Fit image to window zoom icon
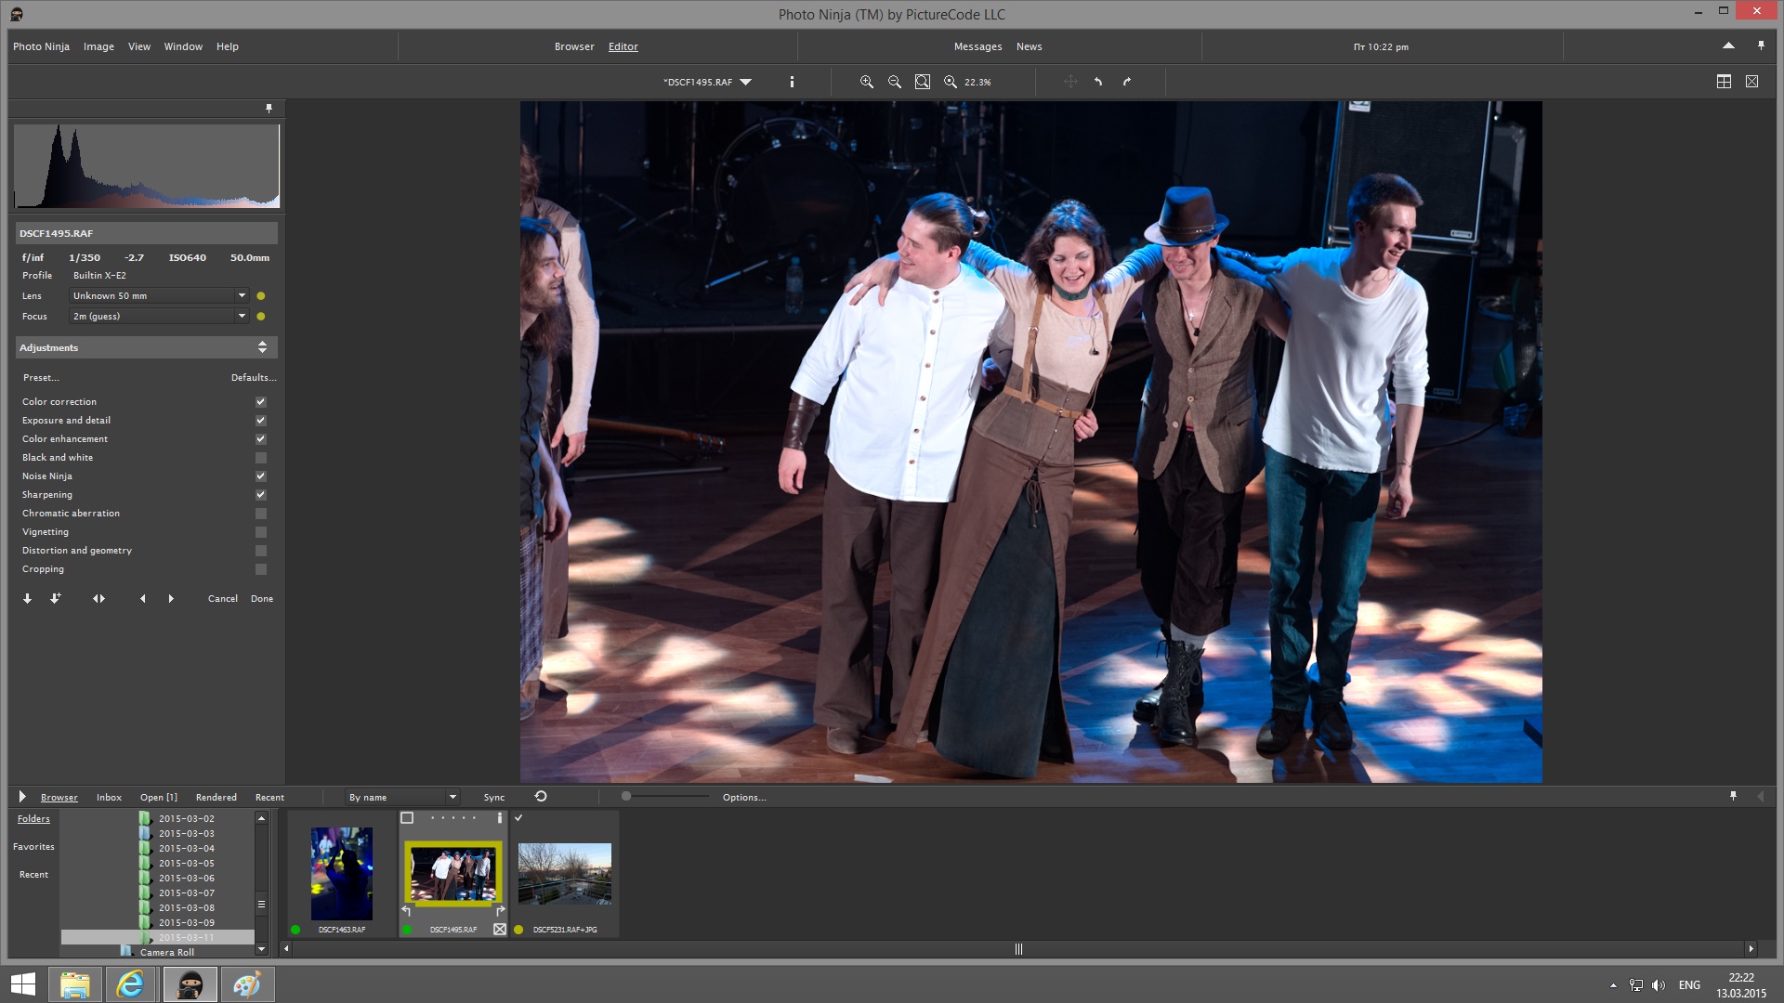 click(x=922, y=82)
